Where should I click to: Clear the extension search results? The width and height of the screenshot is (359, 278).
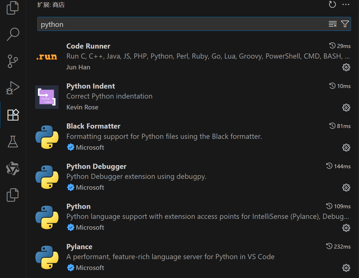[332, 24]
